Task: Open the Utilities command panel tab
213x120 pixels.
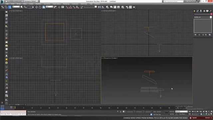Action: [x=211, y=11]
